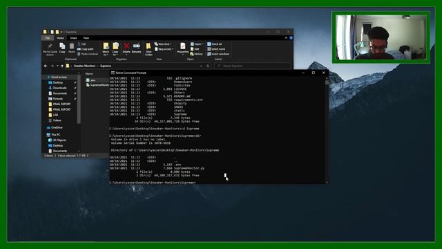Switch to the Share ribbon tab
Viewport: 442px width, 249px height.
[x=73, y=38]
